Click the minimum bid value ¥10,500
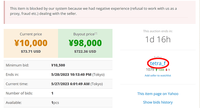Screen dimensions: 200x108 (58, 65)
